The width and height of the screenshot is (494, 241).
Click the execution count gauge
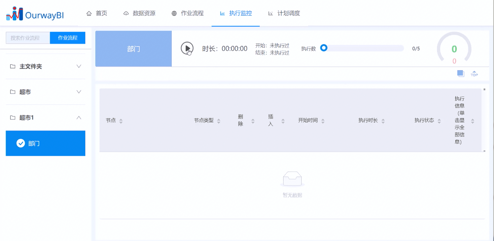454,49
